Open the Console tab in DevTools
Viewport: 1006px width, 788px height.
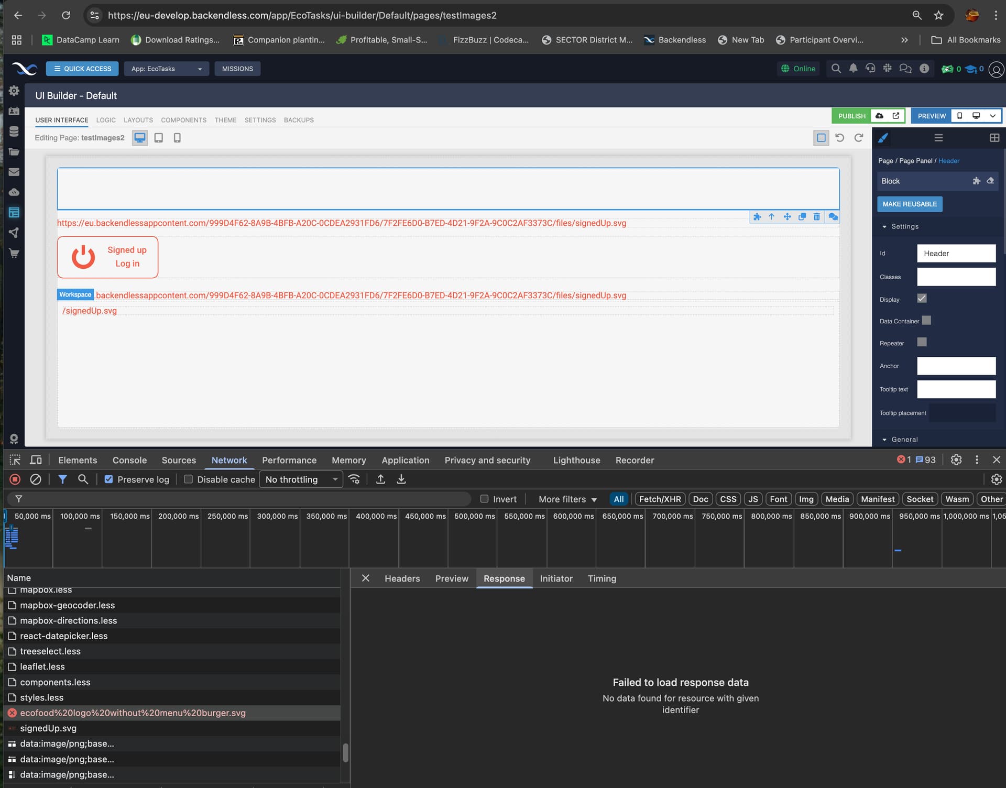129,460
